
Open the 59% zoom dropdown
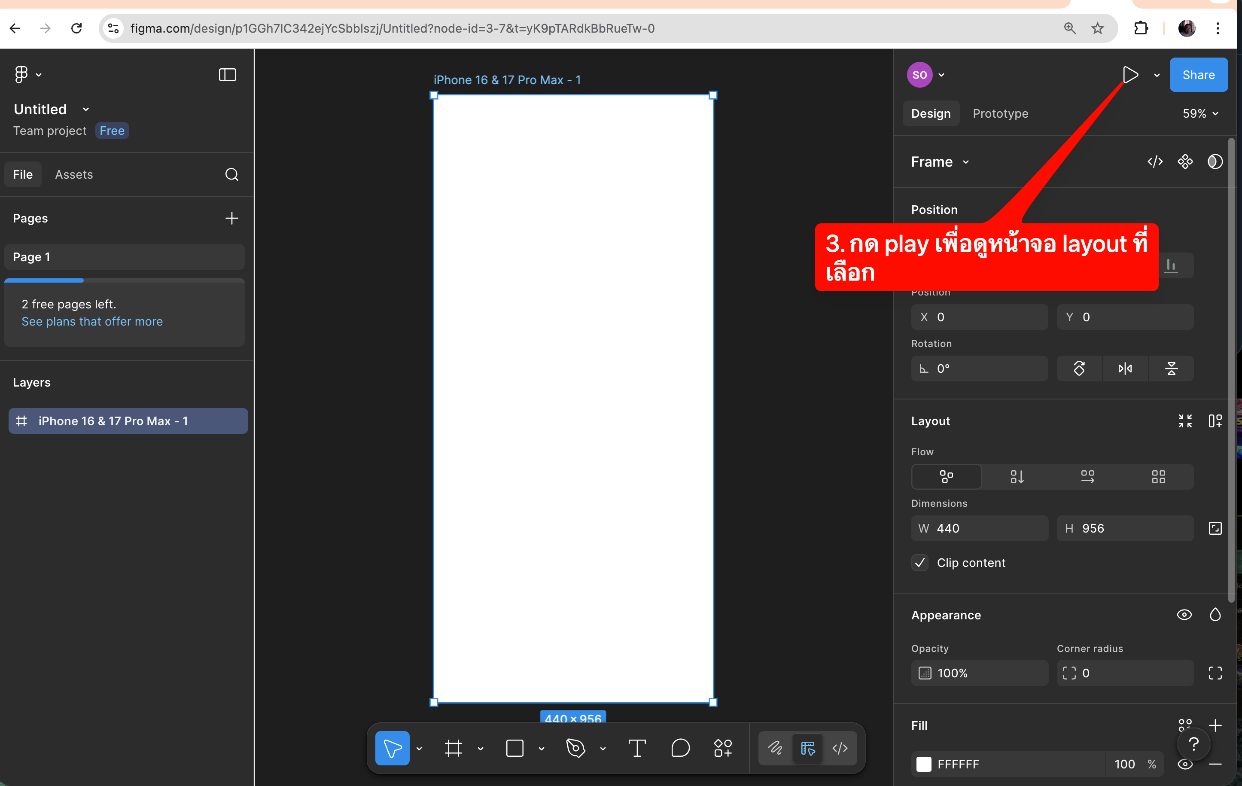[1200, 113]
